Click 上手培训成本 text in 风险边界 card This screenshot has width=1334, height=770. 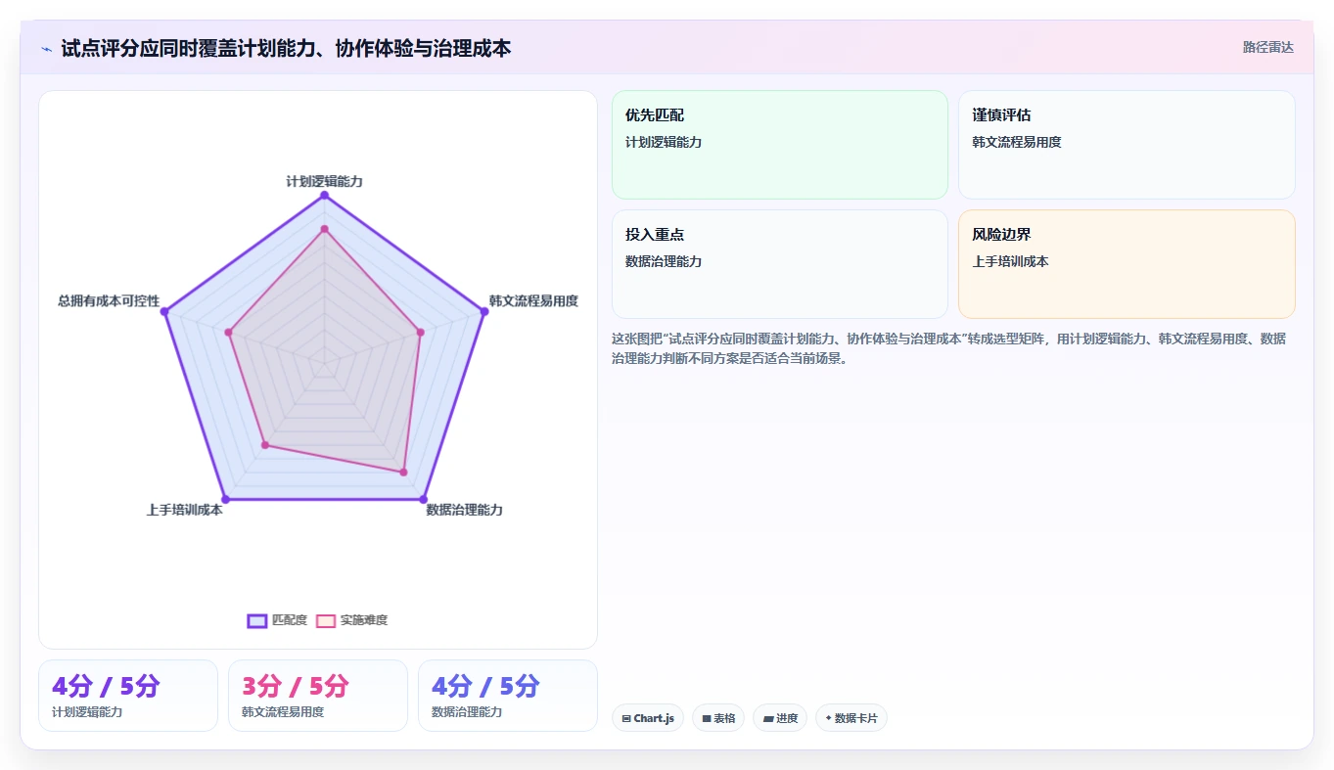point(1010,262)
